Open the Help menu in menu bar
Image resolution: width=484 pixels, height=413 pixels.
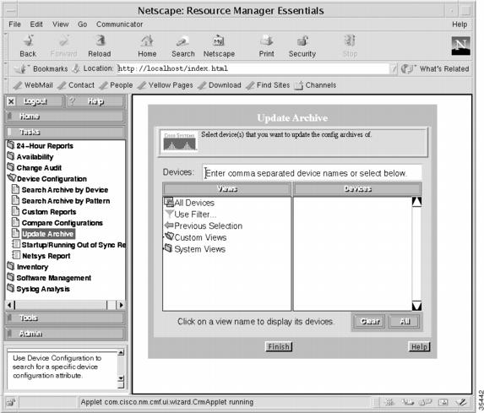pos(460,24)
